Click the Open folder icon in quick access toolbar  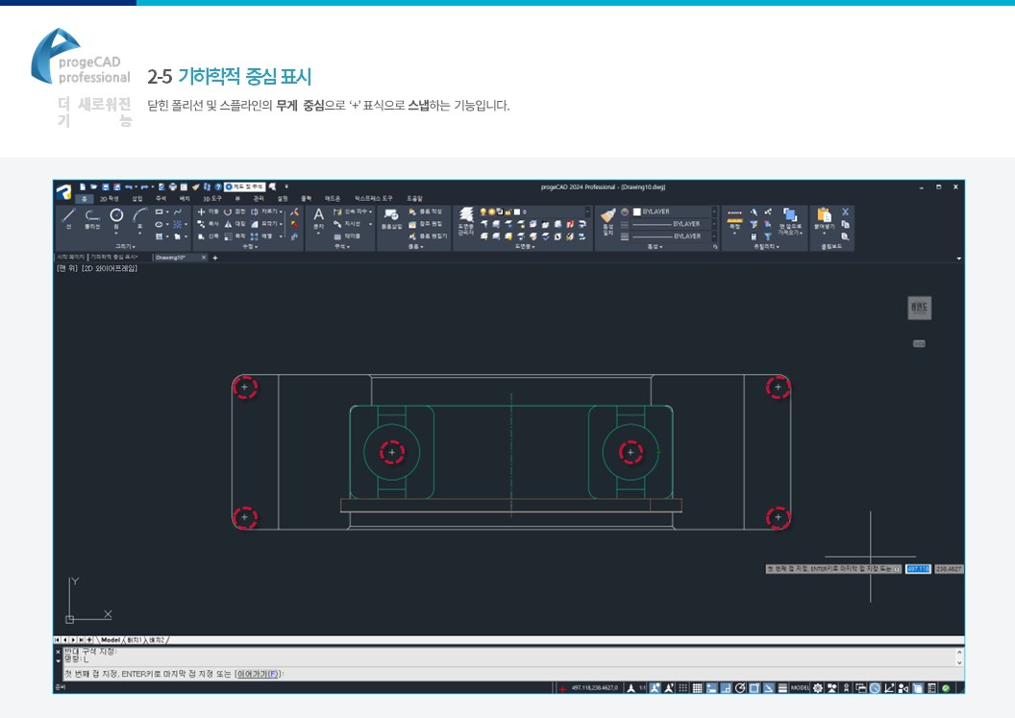tap(94, 187)
